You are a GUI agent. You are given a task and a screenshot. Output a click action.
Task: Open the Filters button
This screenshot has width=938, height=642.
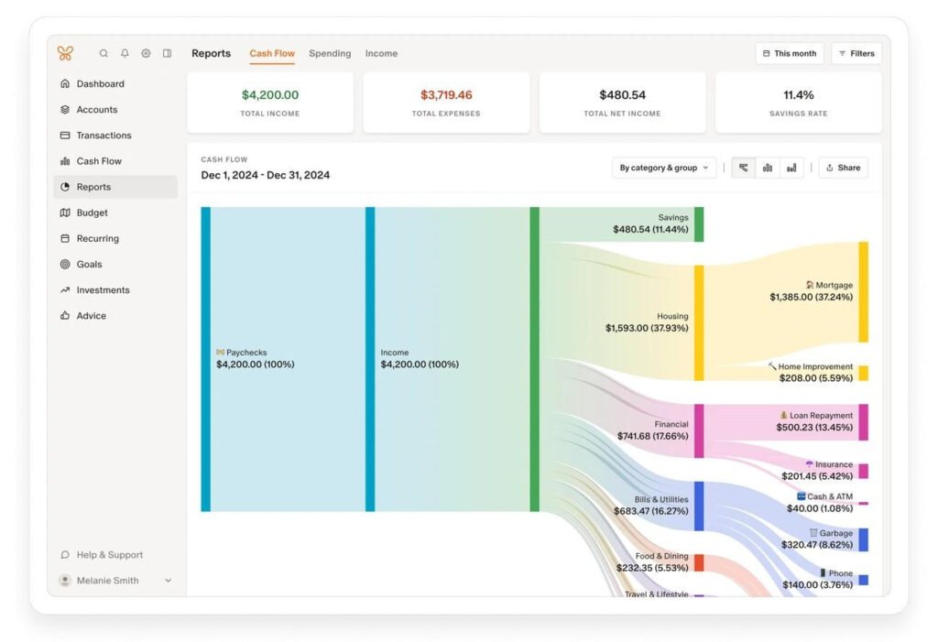[x=856, y=53]
